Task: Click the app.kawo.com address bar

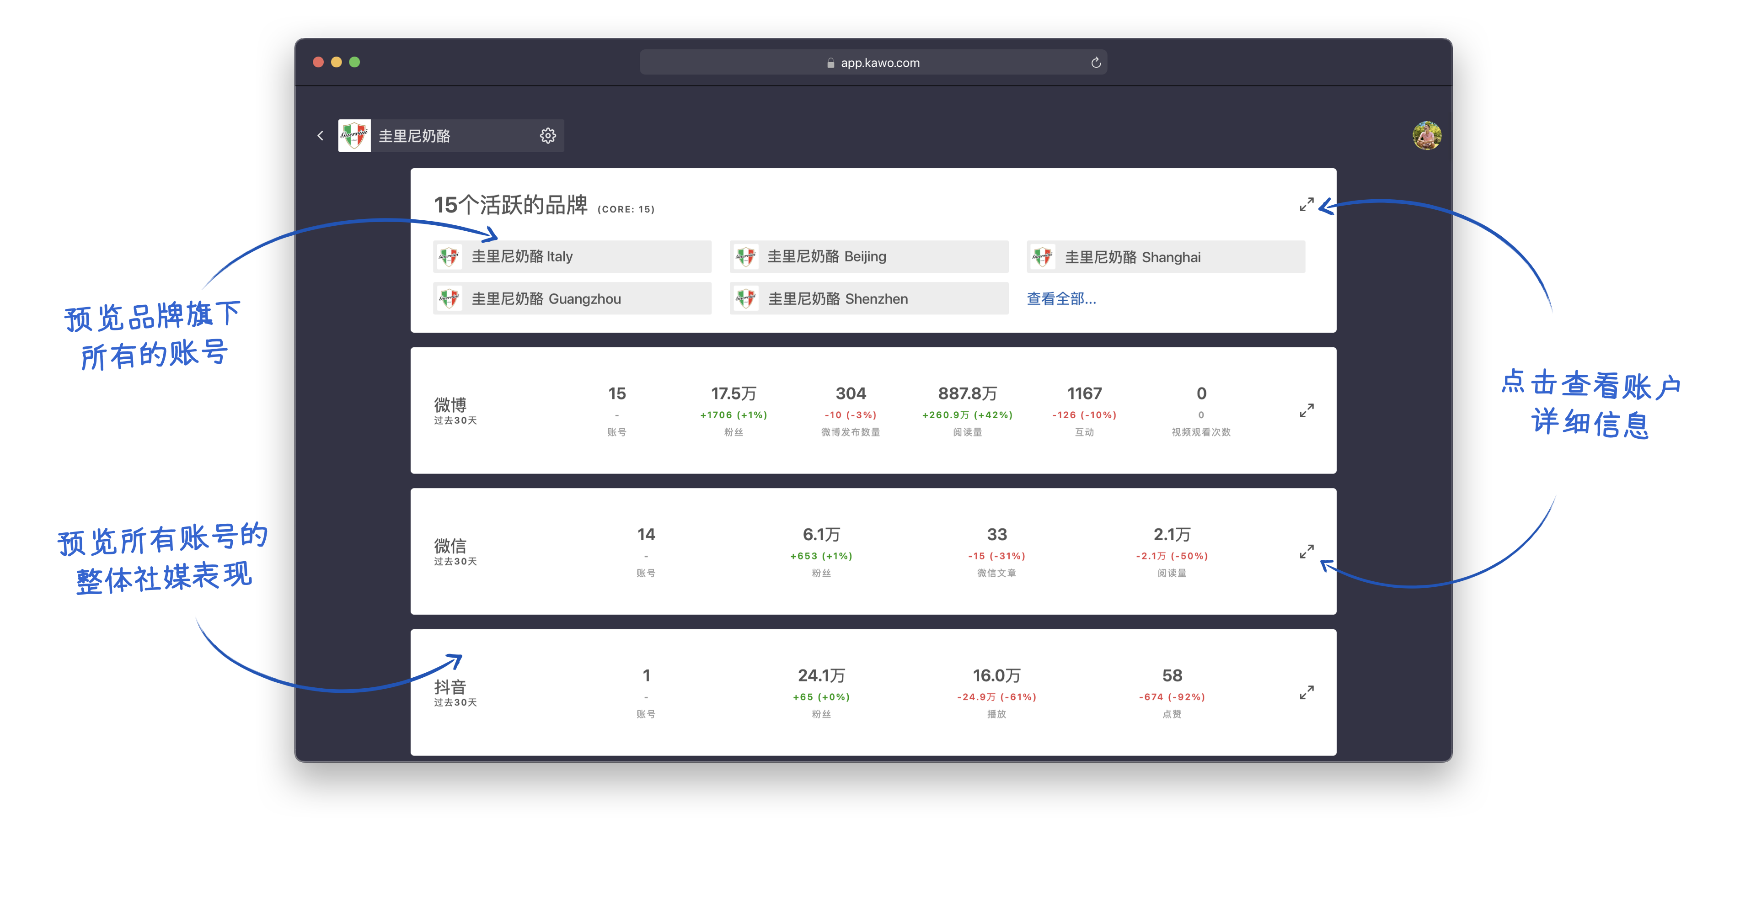Action: click(879, 63)
